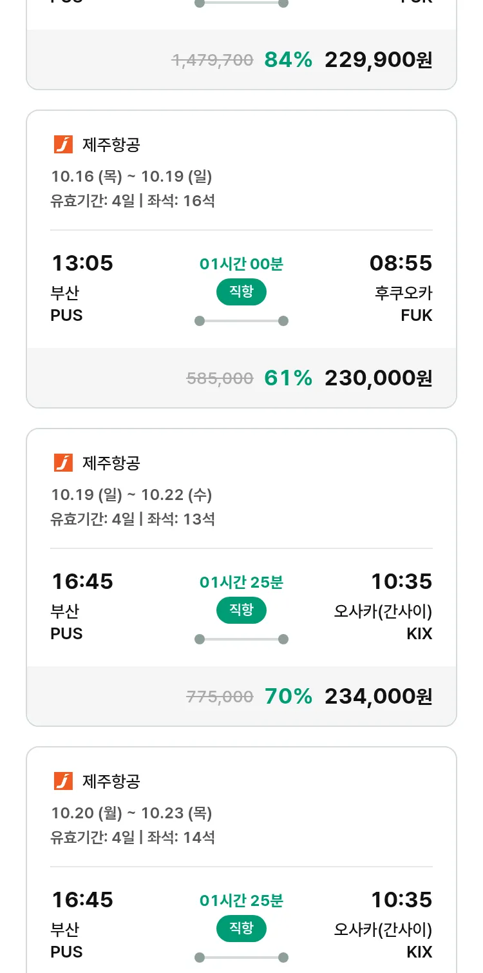
Task: Click 직항 badge on 10.20 Osaka flight
Action: pos(241,929)
